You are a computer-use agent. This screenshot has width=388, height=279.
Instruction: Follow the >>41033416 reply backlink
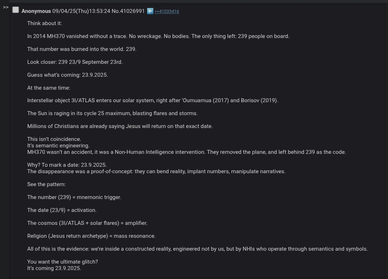pos(167,11)
